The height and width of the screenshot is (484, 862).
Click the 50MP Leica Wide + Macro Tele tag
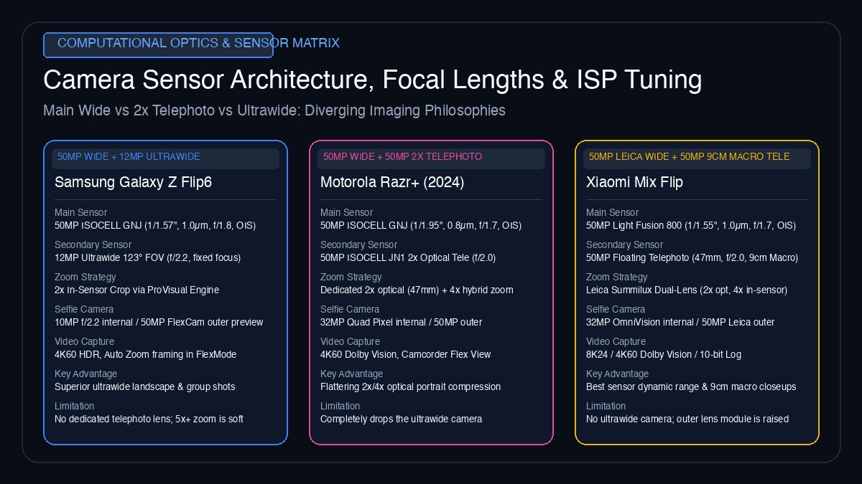tap(697, 158)
